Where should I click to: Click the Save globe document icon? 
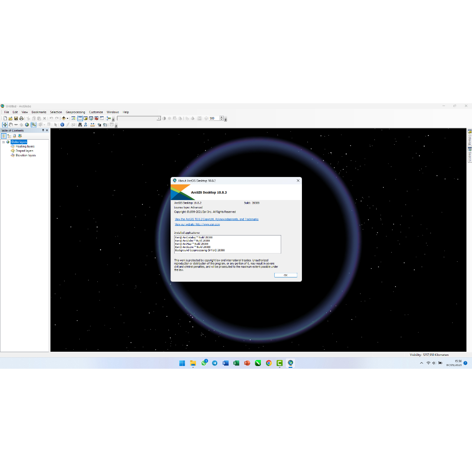(16, 118)
